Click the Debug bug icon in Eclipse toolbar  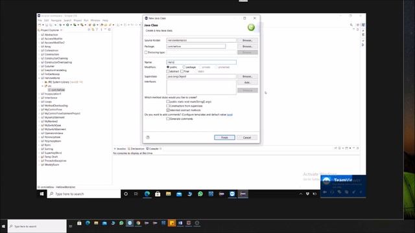click(60, 25)
